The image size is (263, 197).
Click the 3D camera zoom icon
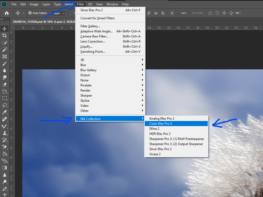coord(238,13)
